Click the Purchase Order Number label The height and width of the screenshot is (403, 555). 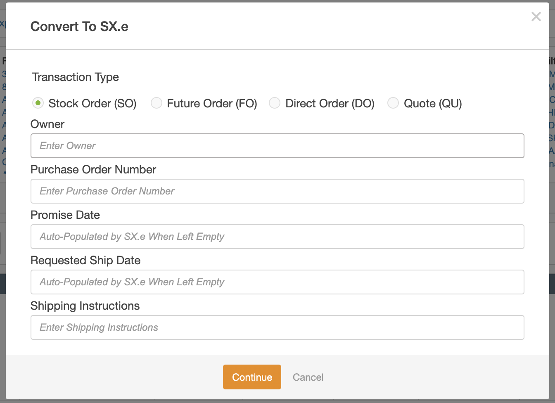[x=93, y=170]
